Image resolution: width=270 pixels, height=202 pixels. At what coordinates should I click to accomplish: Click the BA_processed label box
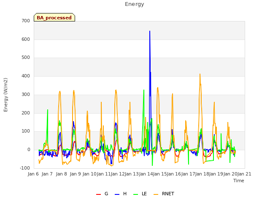pyautogui.click(x=54, y=17)
